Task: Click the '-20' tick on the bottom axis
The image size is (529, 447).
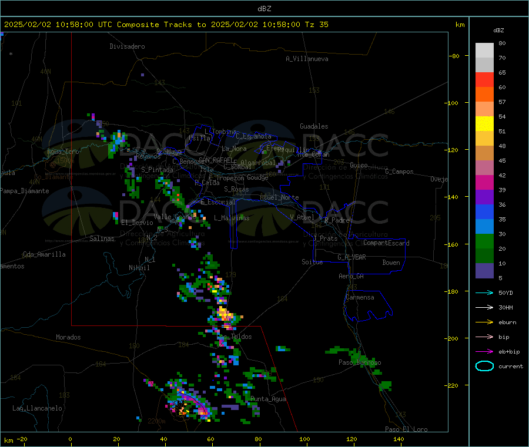Action: click(22, 439)
